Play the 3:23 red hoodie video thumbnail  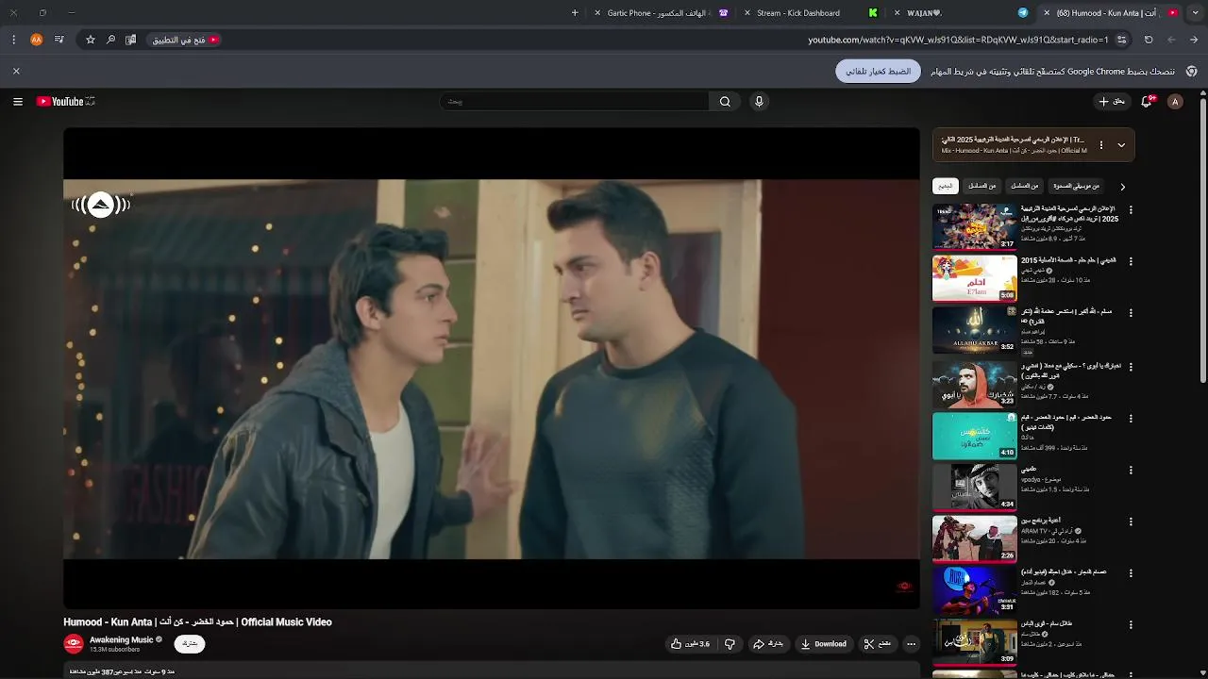[975, 385]
